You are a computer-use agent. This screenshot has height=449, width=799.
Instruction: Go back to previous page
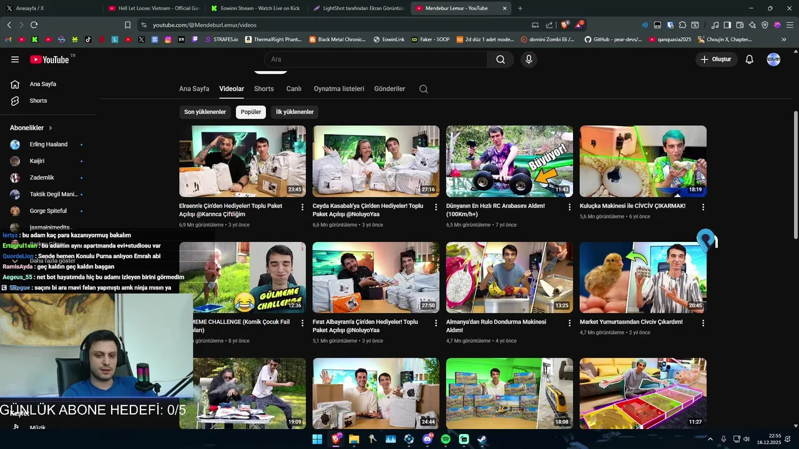(9, 25)
